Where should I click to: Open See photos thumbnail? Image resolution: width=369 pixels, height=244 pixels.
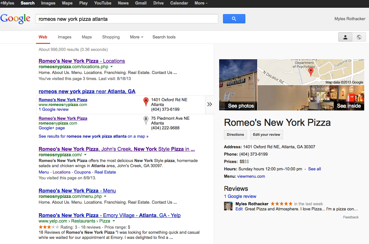(x=238, y=85)
